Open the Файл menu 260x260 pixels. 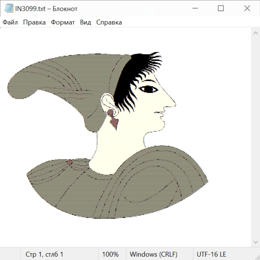(10, 23)
